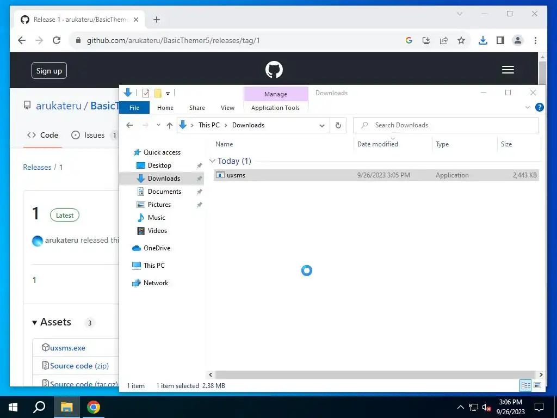Open the GitHub hamburger menu
This screenshot has height=418, width=557.
click(x=508, y=70)
